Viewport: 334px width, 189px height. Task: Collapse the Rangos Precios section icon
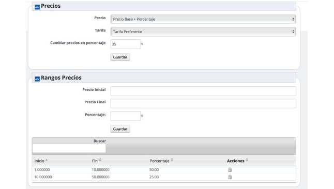[37, 79]
